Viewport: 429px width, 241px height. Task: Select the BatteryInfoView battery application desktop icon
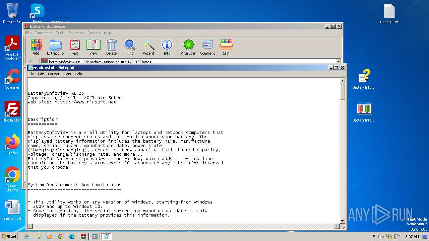364,112
